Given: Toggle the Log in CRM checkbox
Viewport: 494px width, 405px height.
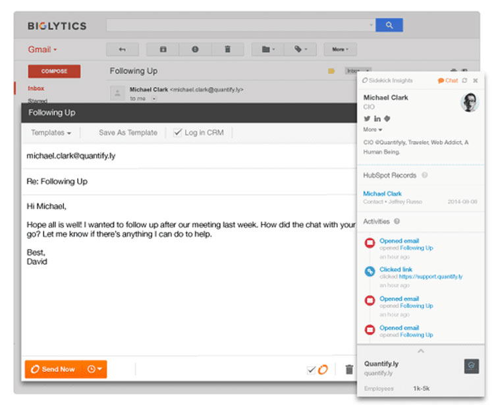Looking at the screenshot, I should click(177, 132).
